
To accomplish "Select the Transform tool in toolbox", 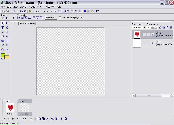I will click(7, 41).
